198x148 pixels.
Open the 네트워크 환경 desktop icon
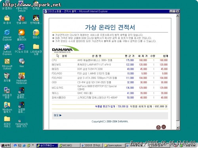click(x=7, y=93)
